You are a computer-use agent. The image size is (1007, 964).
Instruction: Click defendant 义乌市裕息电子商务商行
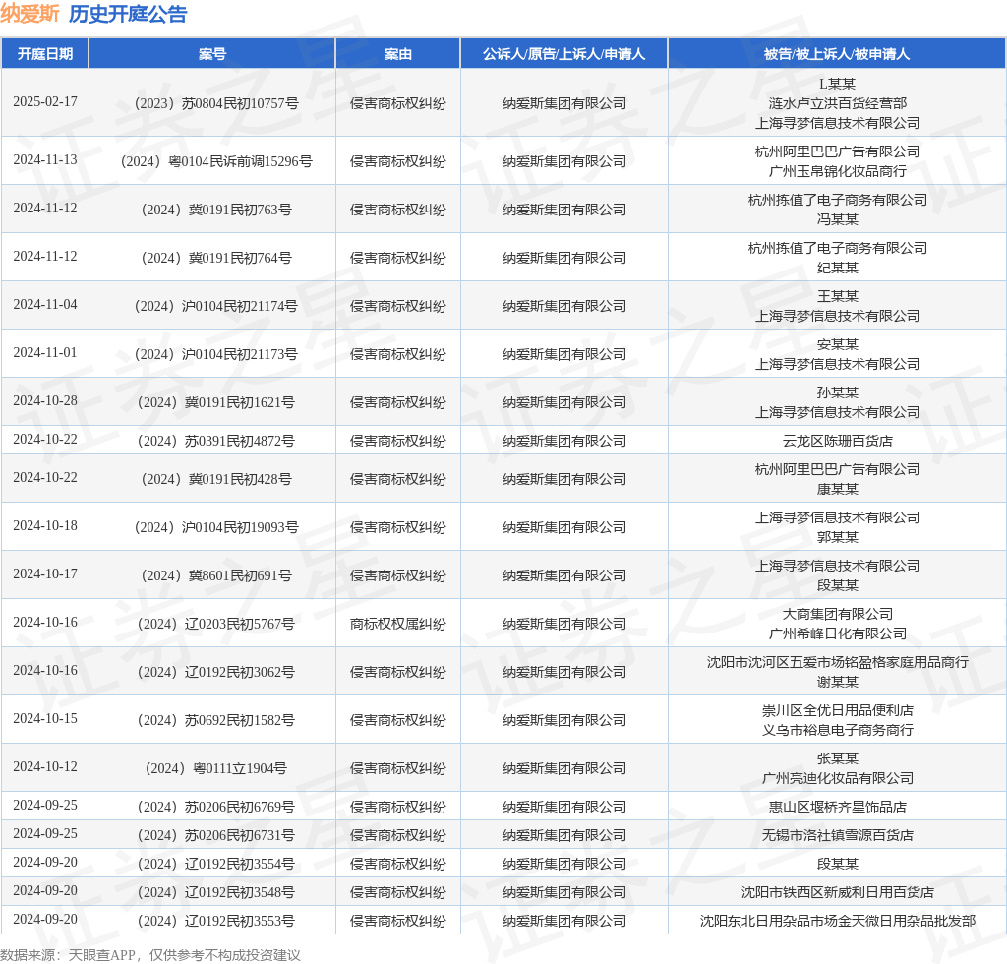point(838,730)
